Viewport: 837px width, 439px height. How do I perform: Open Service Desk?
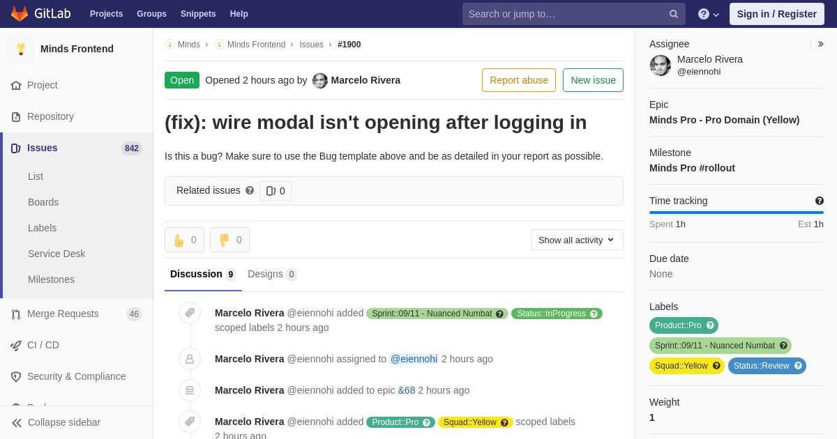tap(56, 254)
